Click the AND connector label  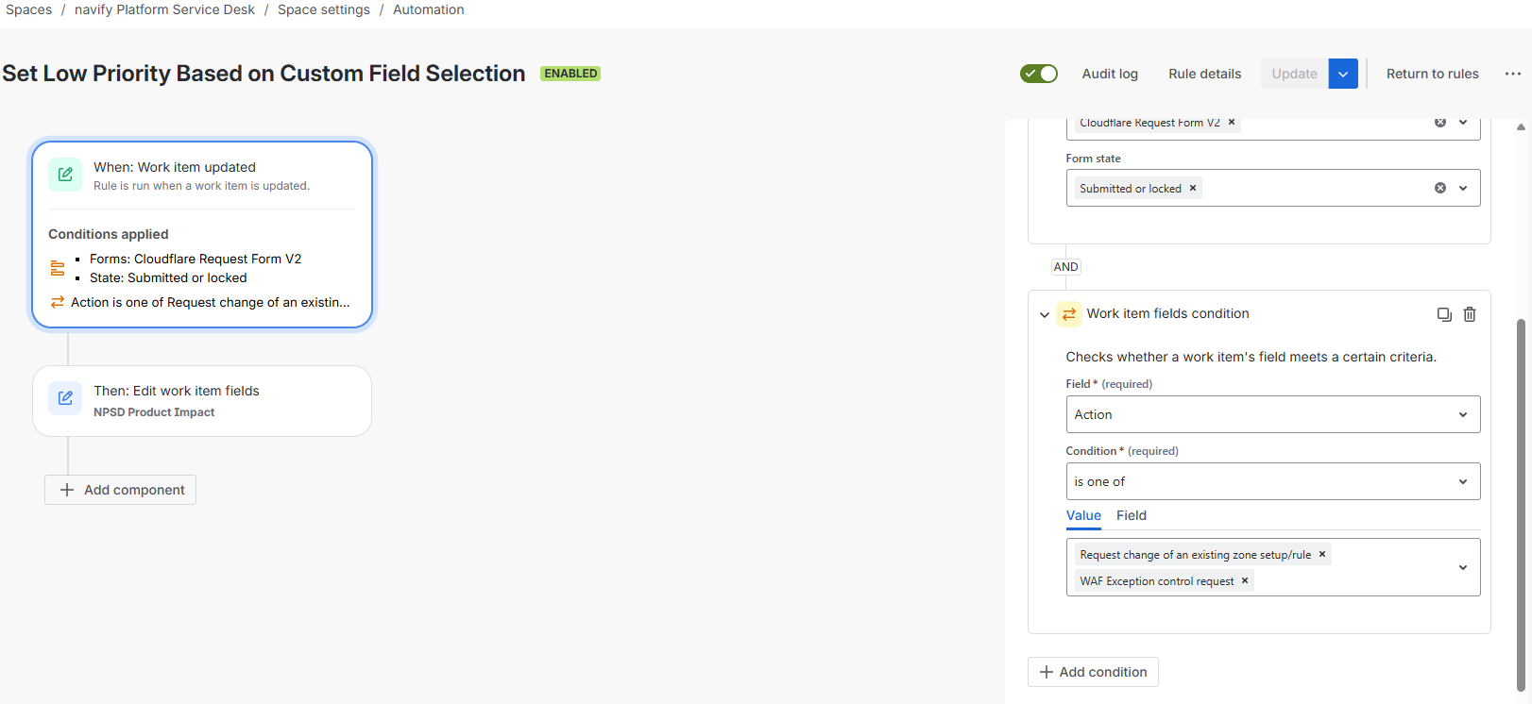point(1065,267)
